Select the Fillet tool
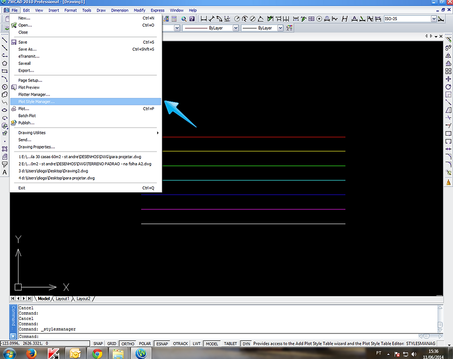This screenshot has height=359, width=453. pyautogui.click(x=448, y=165)
